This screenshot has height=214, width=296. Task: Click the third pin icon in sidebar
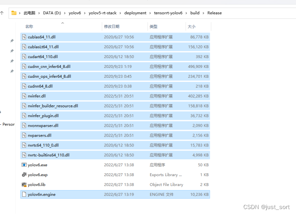(12, 61)
